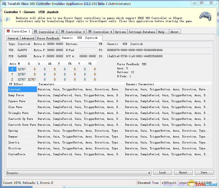Click Controller 2 tab status square
Image resolution: width=219 pixels, height=188 pixels.
click(35, 32)
